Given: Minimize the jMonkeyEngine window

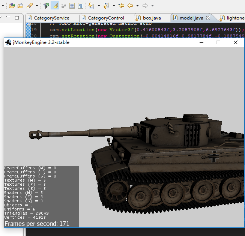Looking at the screenshot, I should click(x=201, y=42).
